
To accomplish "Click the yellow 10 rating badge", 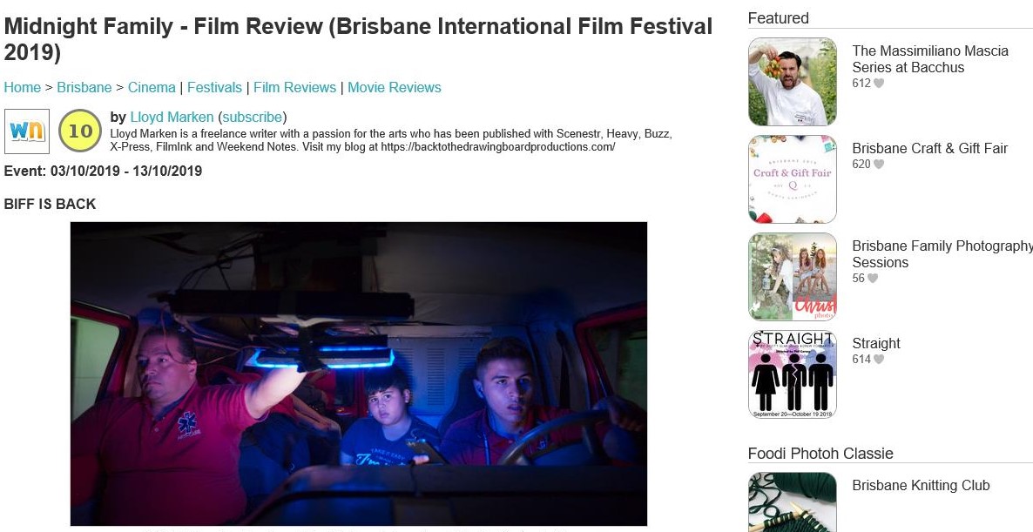I will [80, 131].
